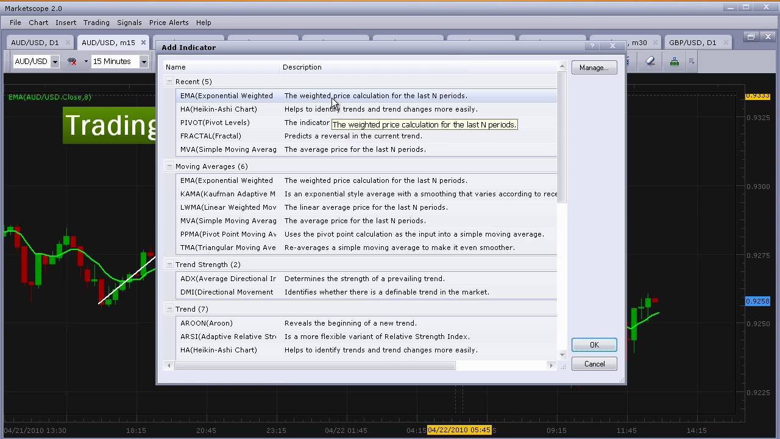Open the Trading menu
780x439 pixels.
point(96,23)
